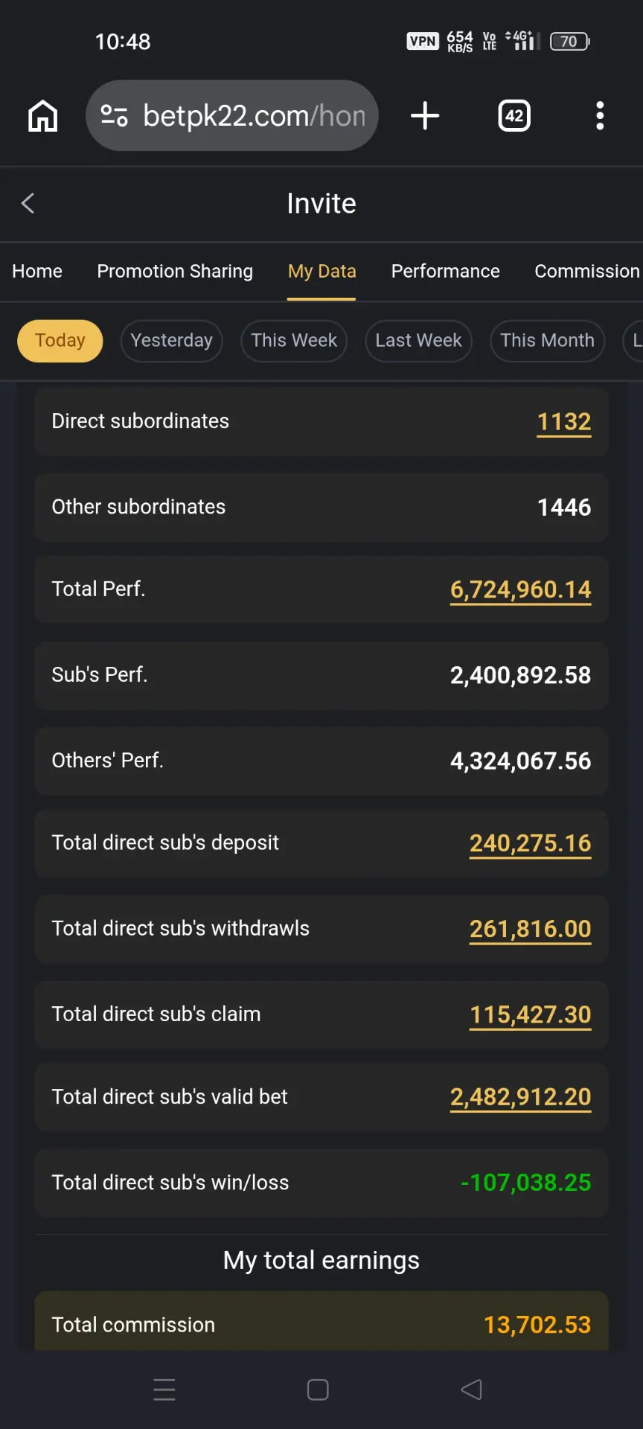Viewport: 643px width, 1429px height.
Task: Open the Commission tab
Action: click(587, 272)
